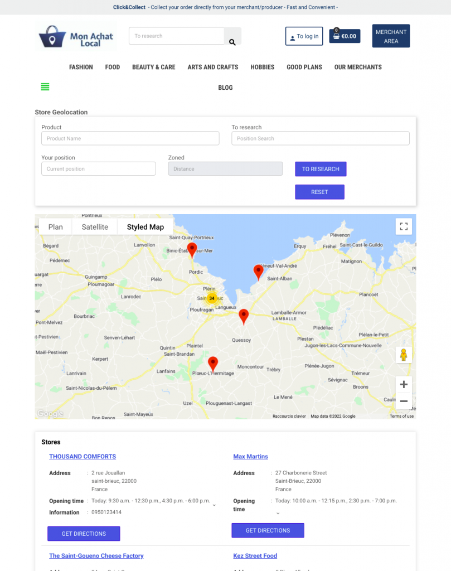The height and width of the screenshot is (571, 451).
Task: Open the Beauty & Care menu
Action: tap(154, 67)
